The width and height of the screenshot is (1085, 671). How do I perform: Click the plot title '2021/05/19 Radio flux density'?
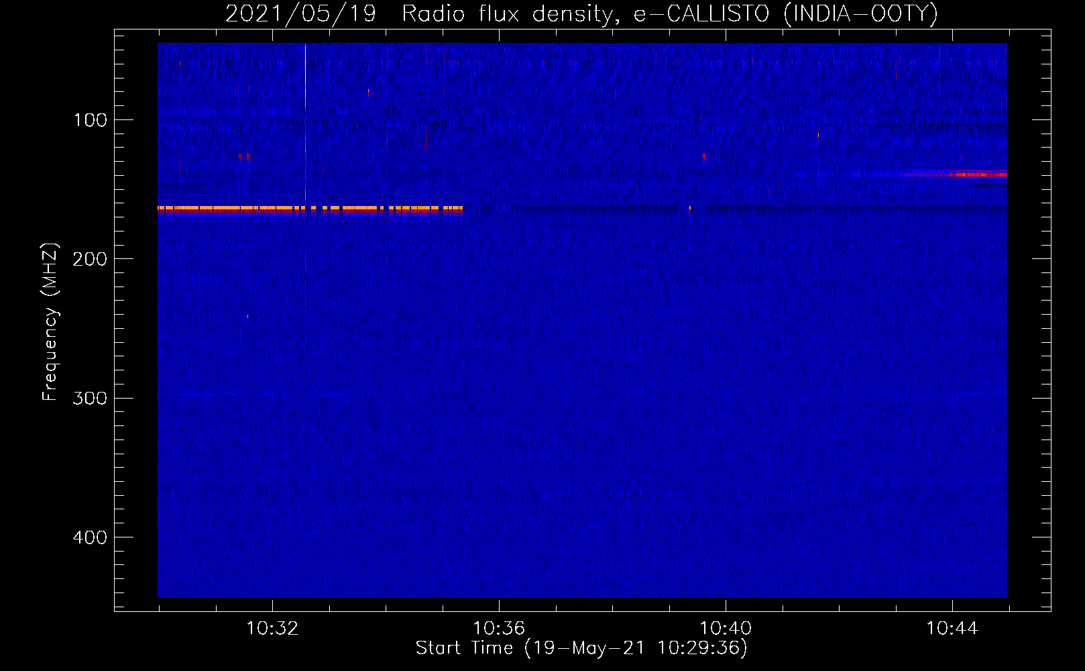pyautogui.click(x=418, y=13)
